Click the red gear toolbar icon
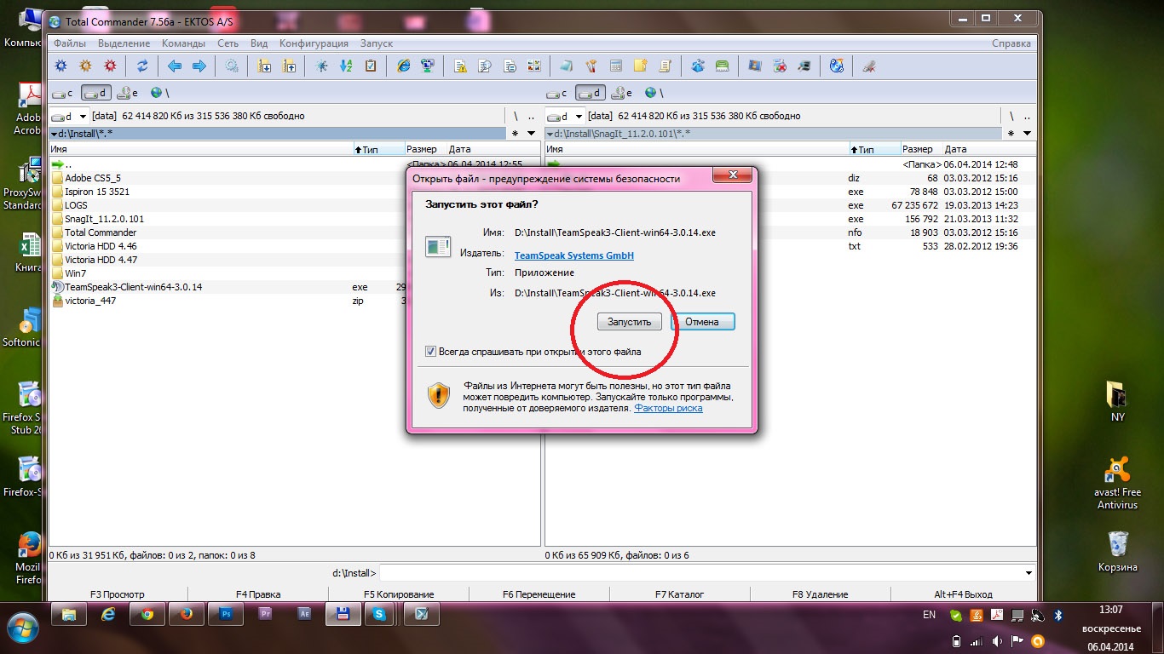Image resolution: width=1164 pixels, height=654 pixels. (110, 66)
